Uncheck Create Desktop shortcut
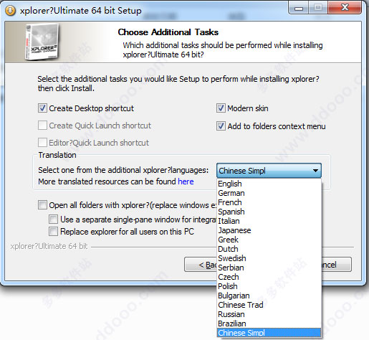Viewport: 369px width, 340px height. coord(42,108)
